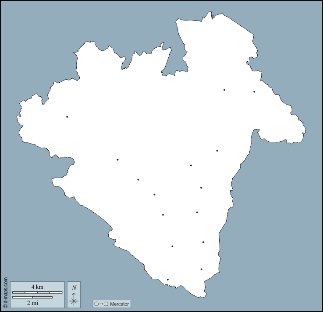Click the star-shaped cross at the compass base
Viewport: 323px width, 312px height.
(74, 301)
